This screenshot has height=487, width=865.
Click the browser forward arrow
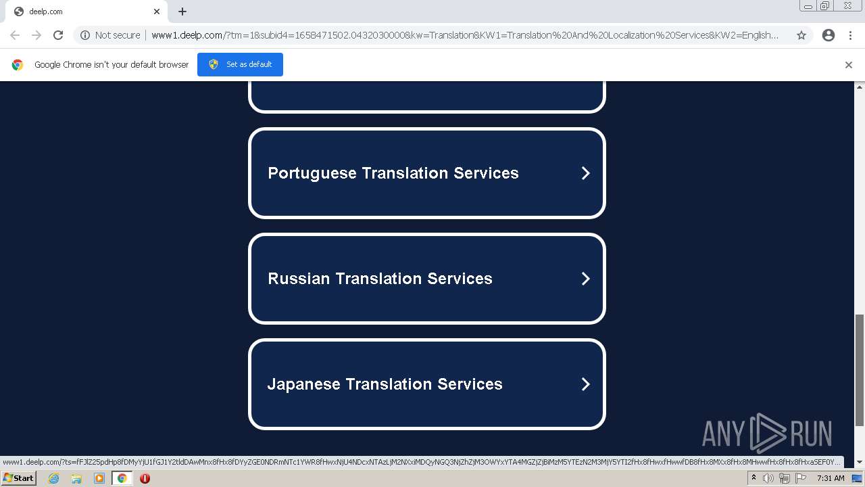click(36, 35)
